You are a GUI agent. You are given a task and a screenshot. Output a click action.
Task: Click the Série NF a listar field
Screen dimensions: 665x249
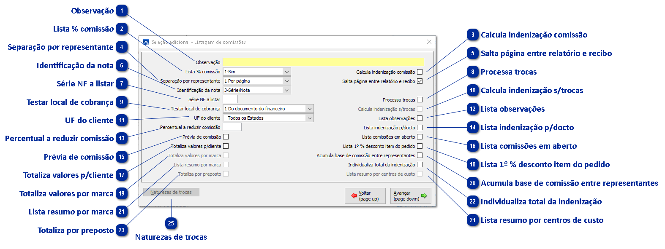[230, 99]
